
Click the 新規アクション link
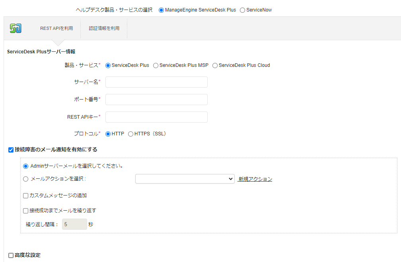point(255,179)
